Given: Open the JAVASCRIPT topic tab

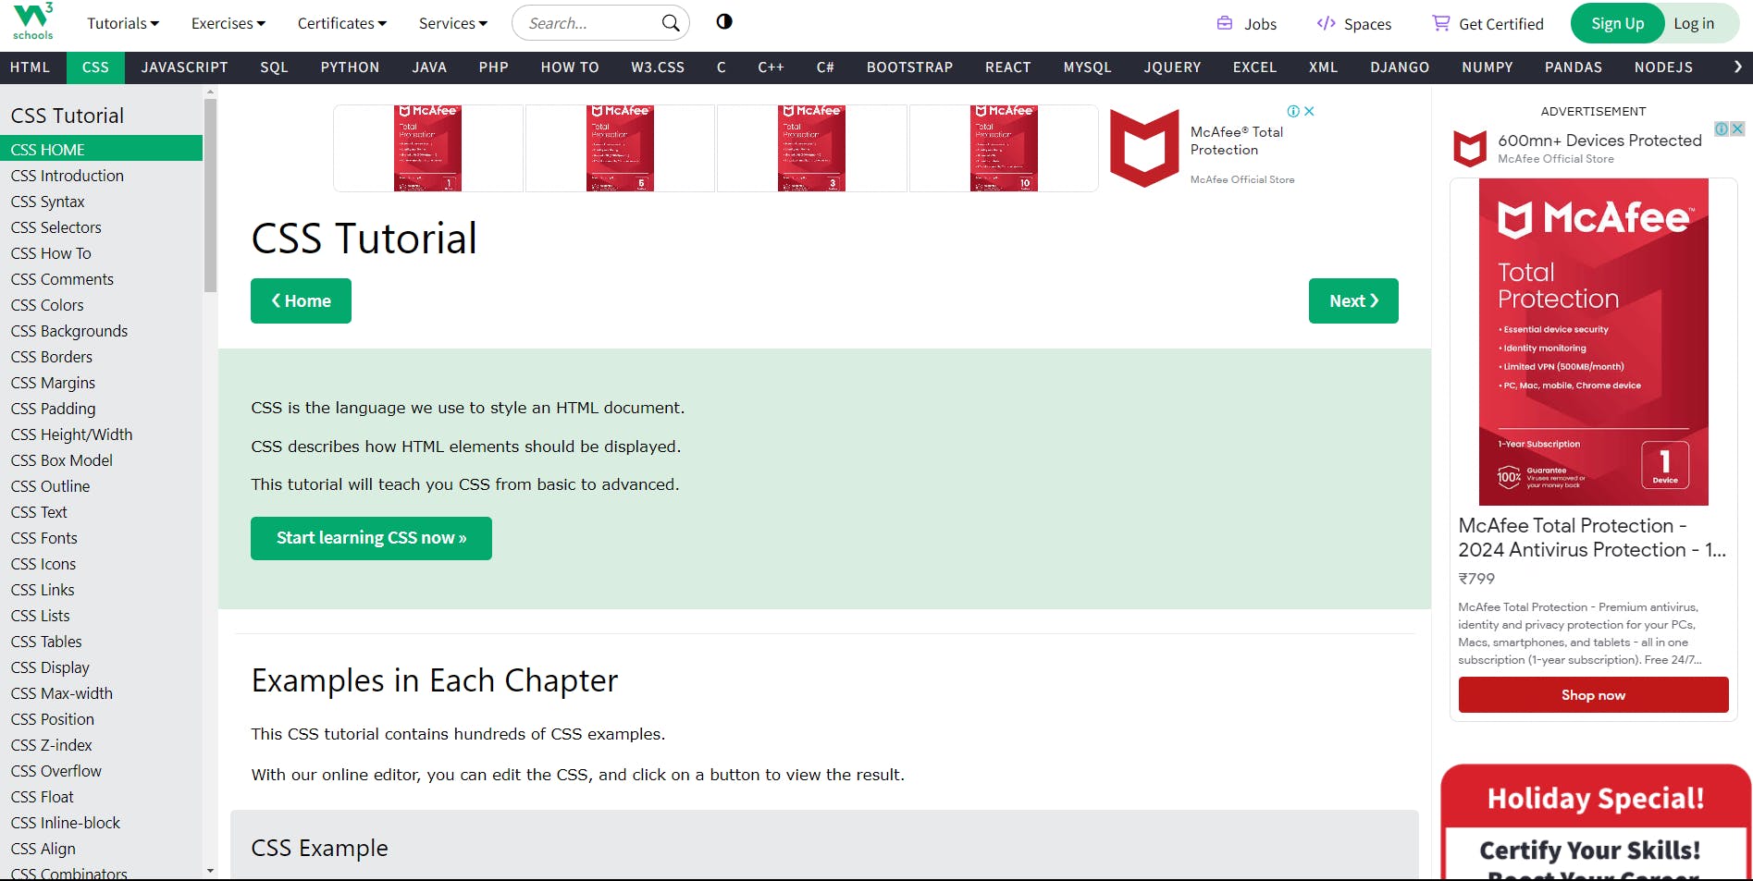Looking at the screenshot, I should click(184, 67).
